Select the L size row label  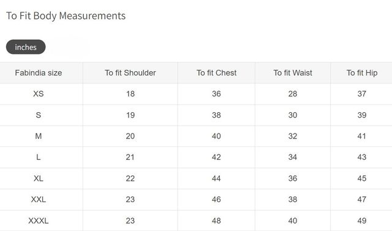39,157
